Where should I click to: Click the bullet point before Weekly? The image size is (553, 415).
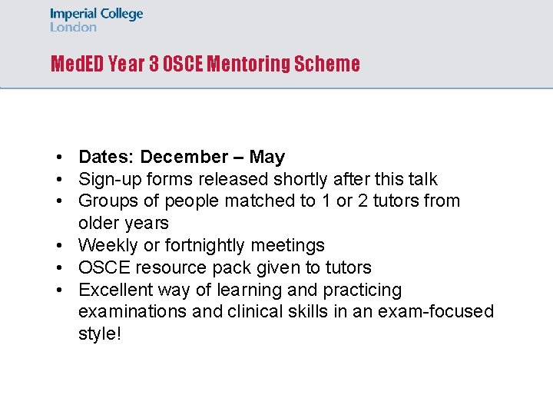[59, 245]
